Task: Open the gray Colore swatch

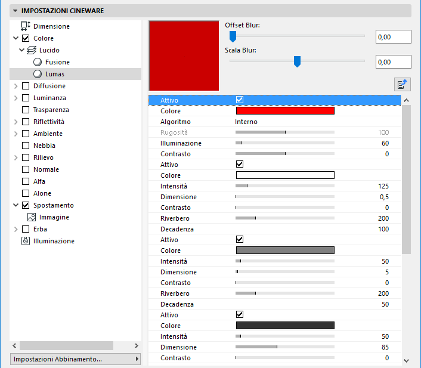Action: tap(285, 251)
